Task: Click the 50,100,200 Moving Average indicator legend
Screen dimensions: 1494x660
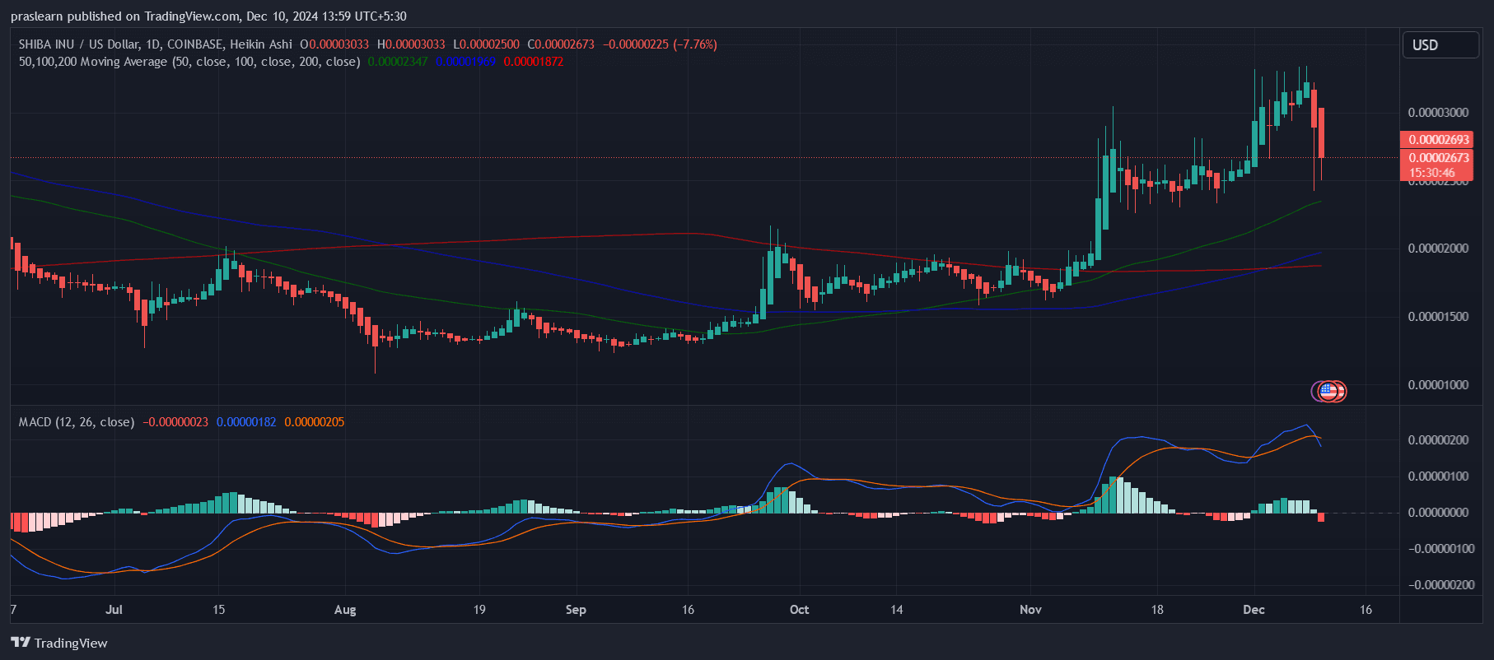Action: 189,62
